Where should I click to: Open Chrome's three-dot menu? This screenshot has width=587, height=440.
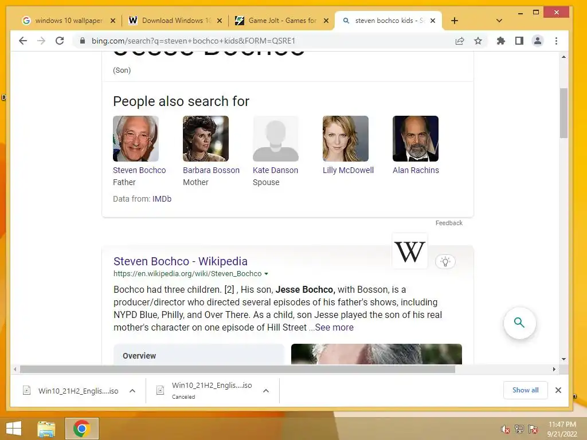pos(556,41)
